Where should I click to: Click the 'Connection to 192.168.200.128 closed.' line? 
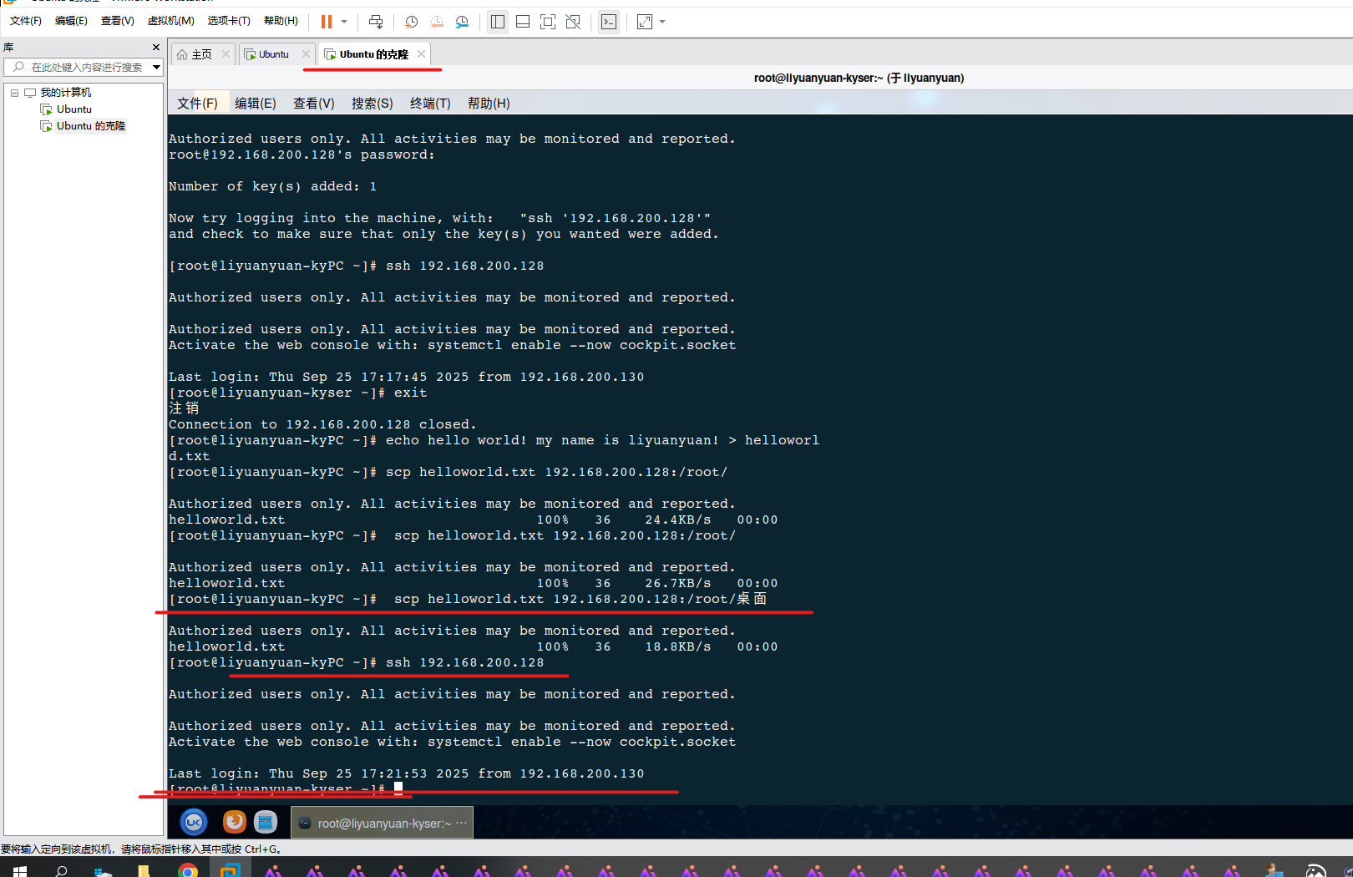coord(322,424)
